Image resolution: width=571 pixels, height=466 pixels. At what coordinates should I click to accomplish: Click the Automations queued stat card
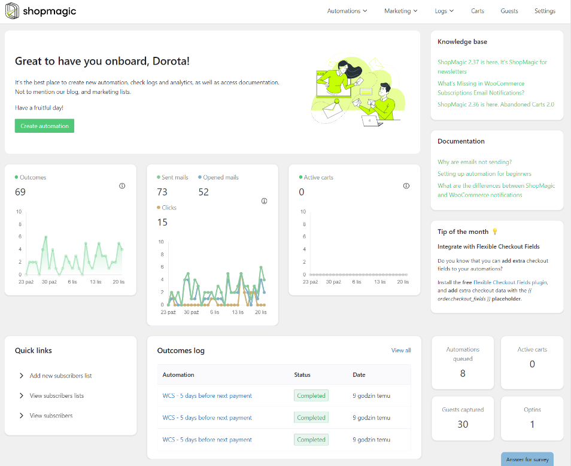[463, 363]
